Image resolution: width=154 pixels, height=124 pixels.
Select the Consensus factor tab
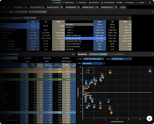[8, 61]
